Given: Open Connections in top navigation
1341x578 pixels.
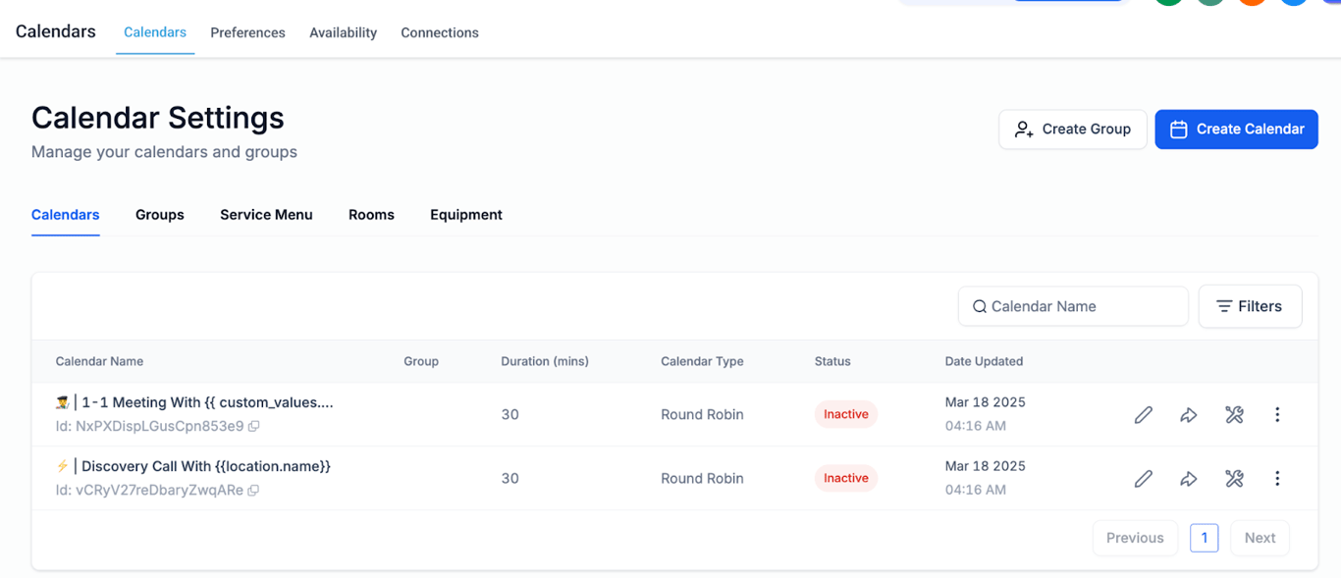Looking at the screenshot, I should [440, 32].
